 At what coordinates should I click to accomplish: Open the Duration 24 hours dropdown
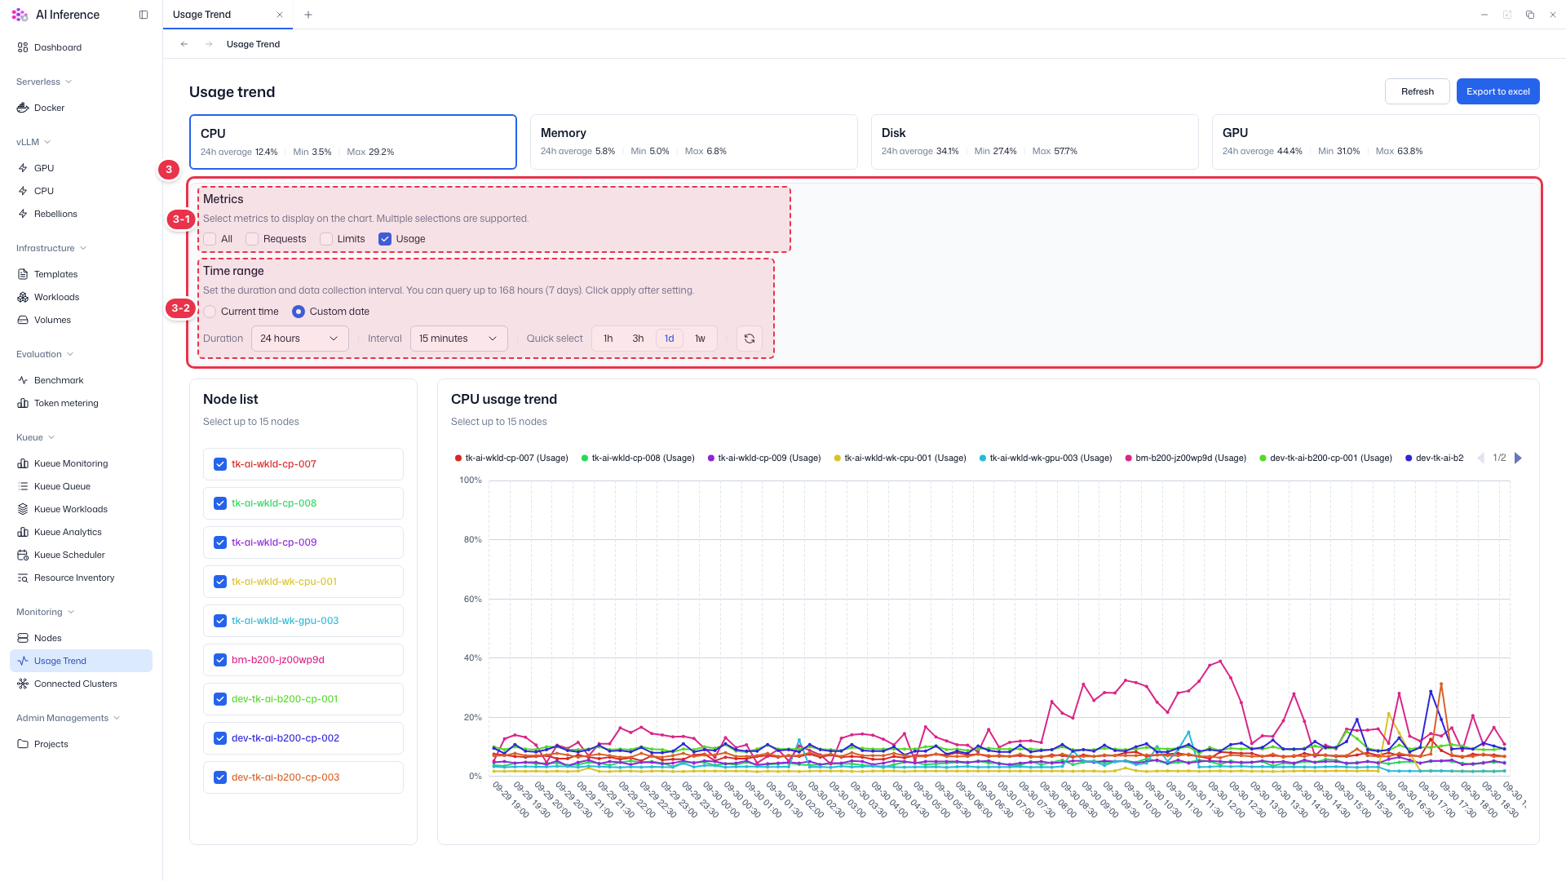click(299, 339)
